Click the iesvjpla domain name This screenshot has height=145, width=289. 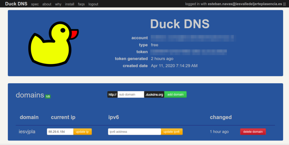coord(27,131)
